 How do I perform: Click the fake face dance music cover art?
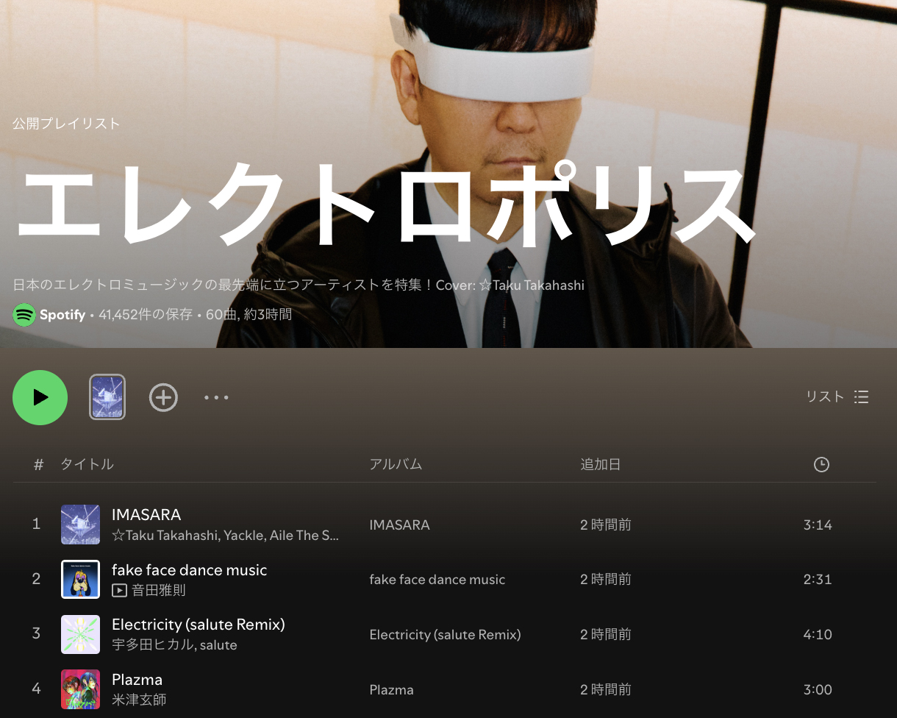tap(80, 580)
